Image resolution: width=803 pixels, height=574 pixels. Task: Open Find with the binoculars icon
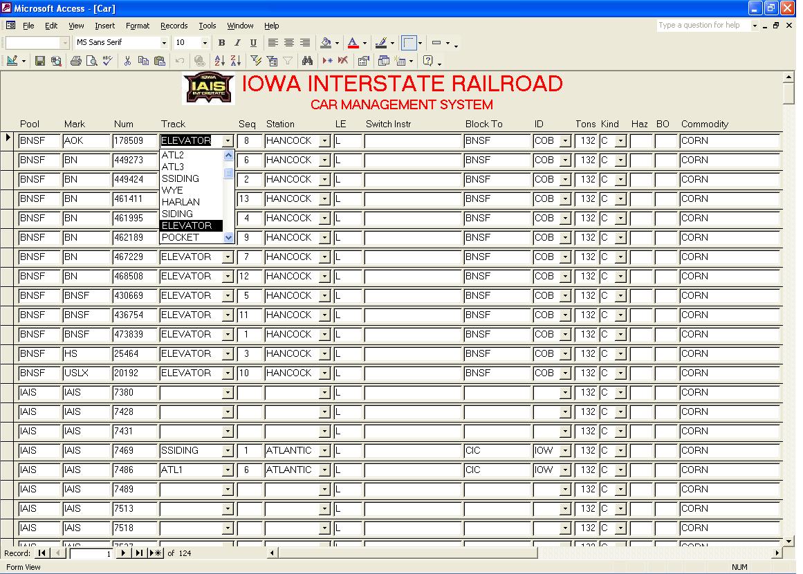pyautogui.click(x=307, y=61)
